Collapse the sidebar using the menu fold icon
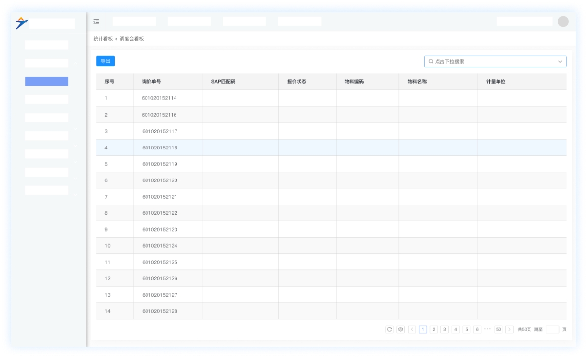Image resolution: width=587 pixels, height=357 pixels. (96, 21)
